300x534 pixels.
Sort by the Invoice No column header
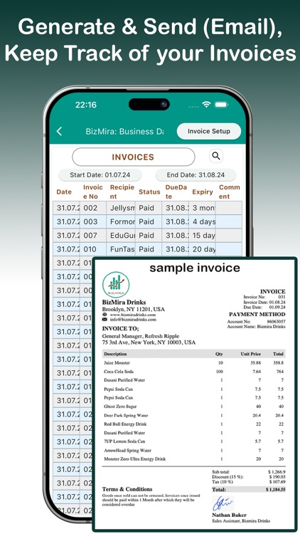[x=93, y=192]
